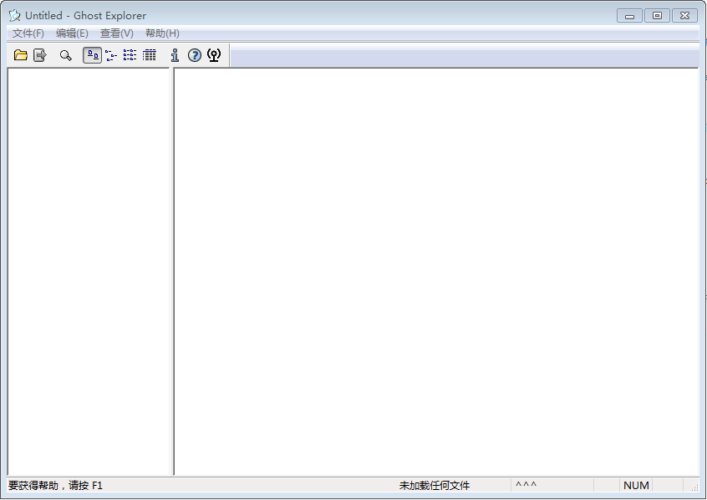Click the empty right file list pane
Screen dimensions: 707x500
pos(435,268)
